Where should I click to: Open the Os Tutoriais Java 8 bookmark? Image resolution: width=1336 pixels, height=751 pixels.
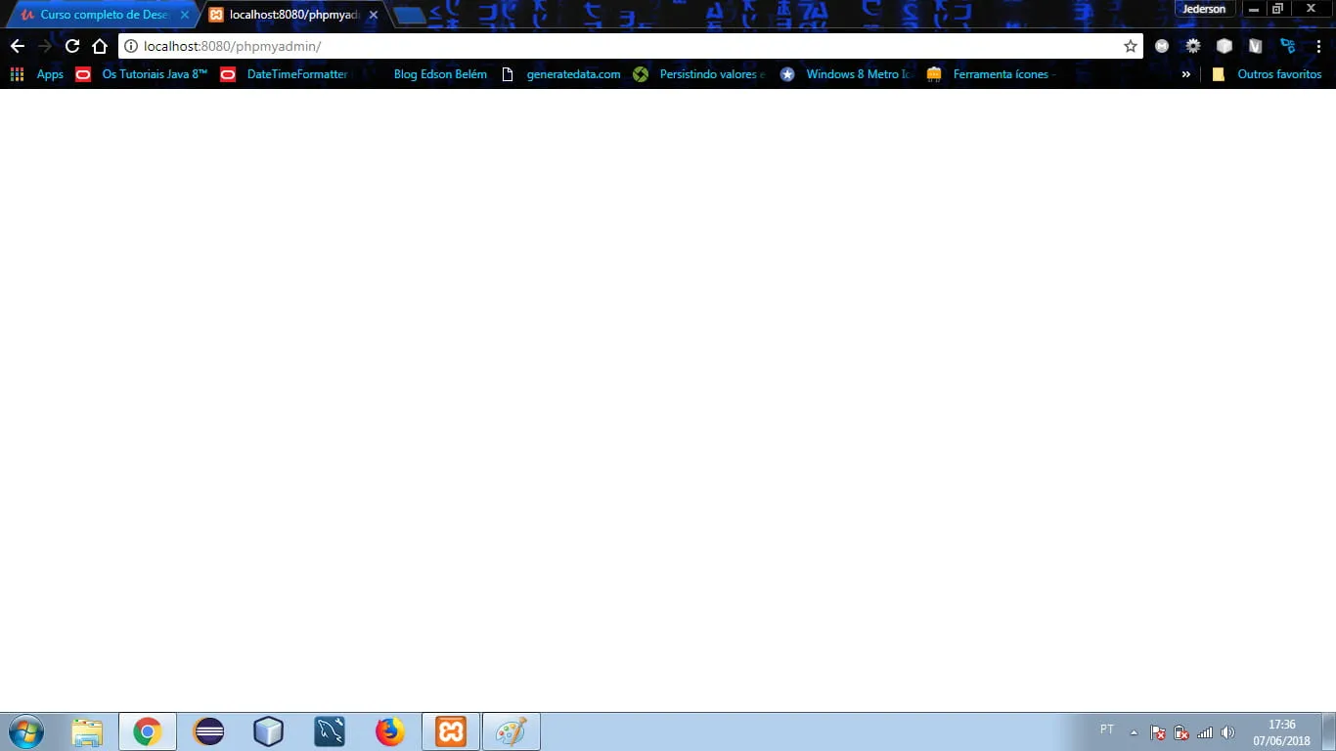point(142,74)
